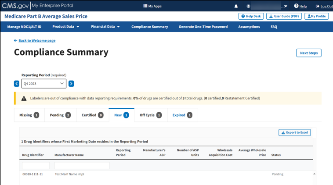Click the Help question mark icon

(296, 6)
